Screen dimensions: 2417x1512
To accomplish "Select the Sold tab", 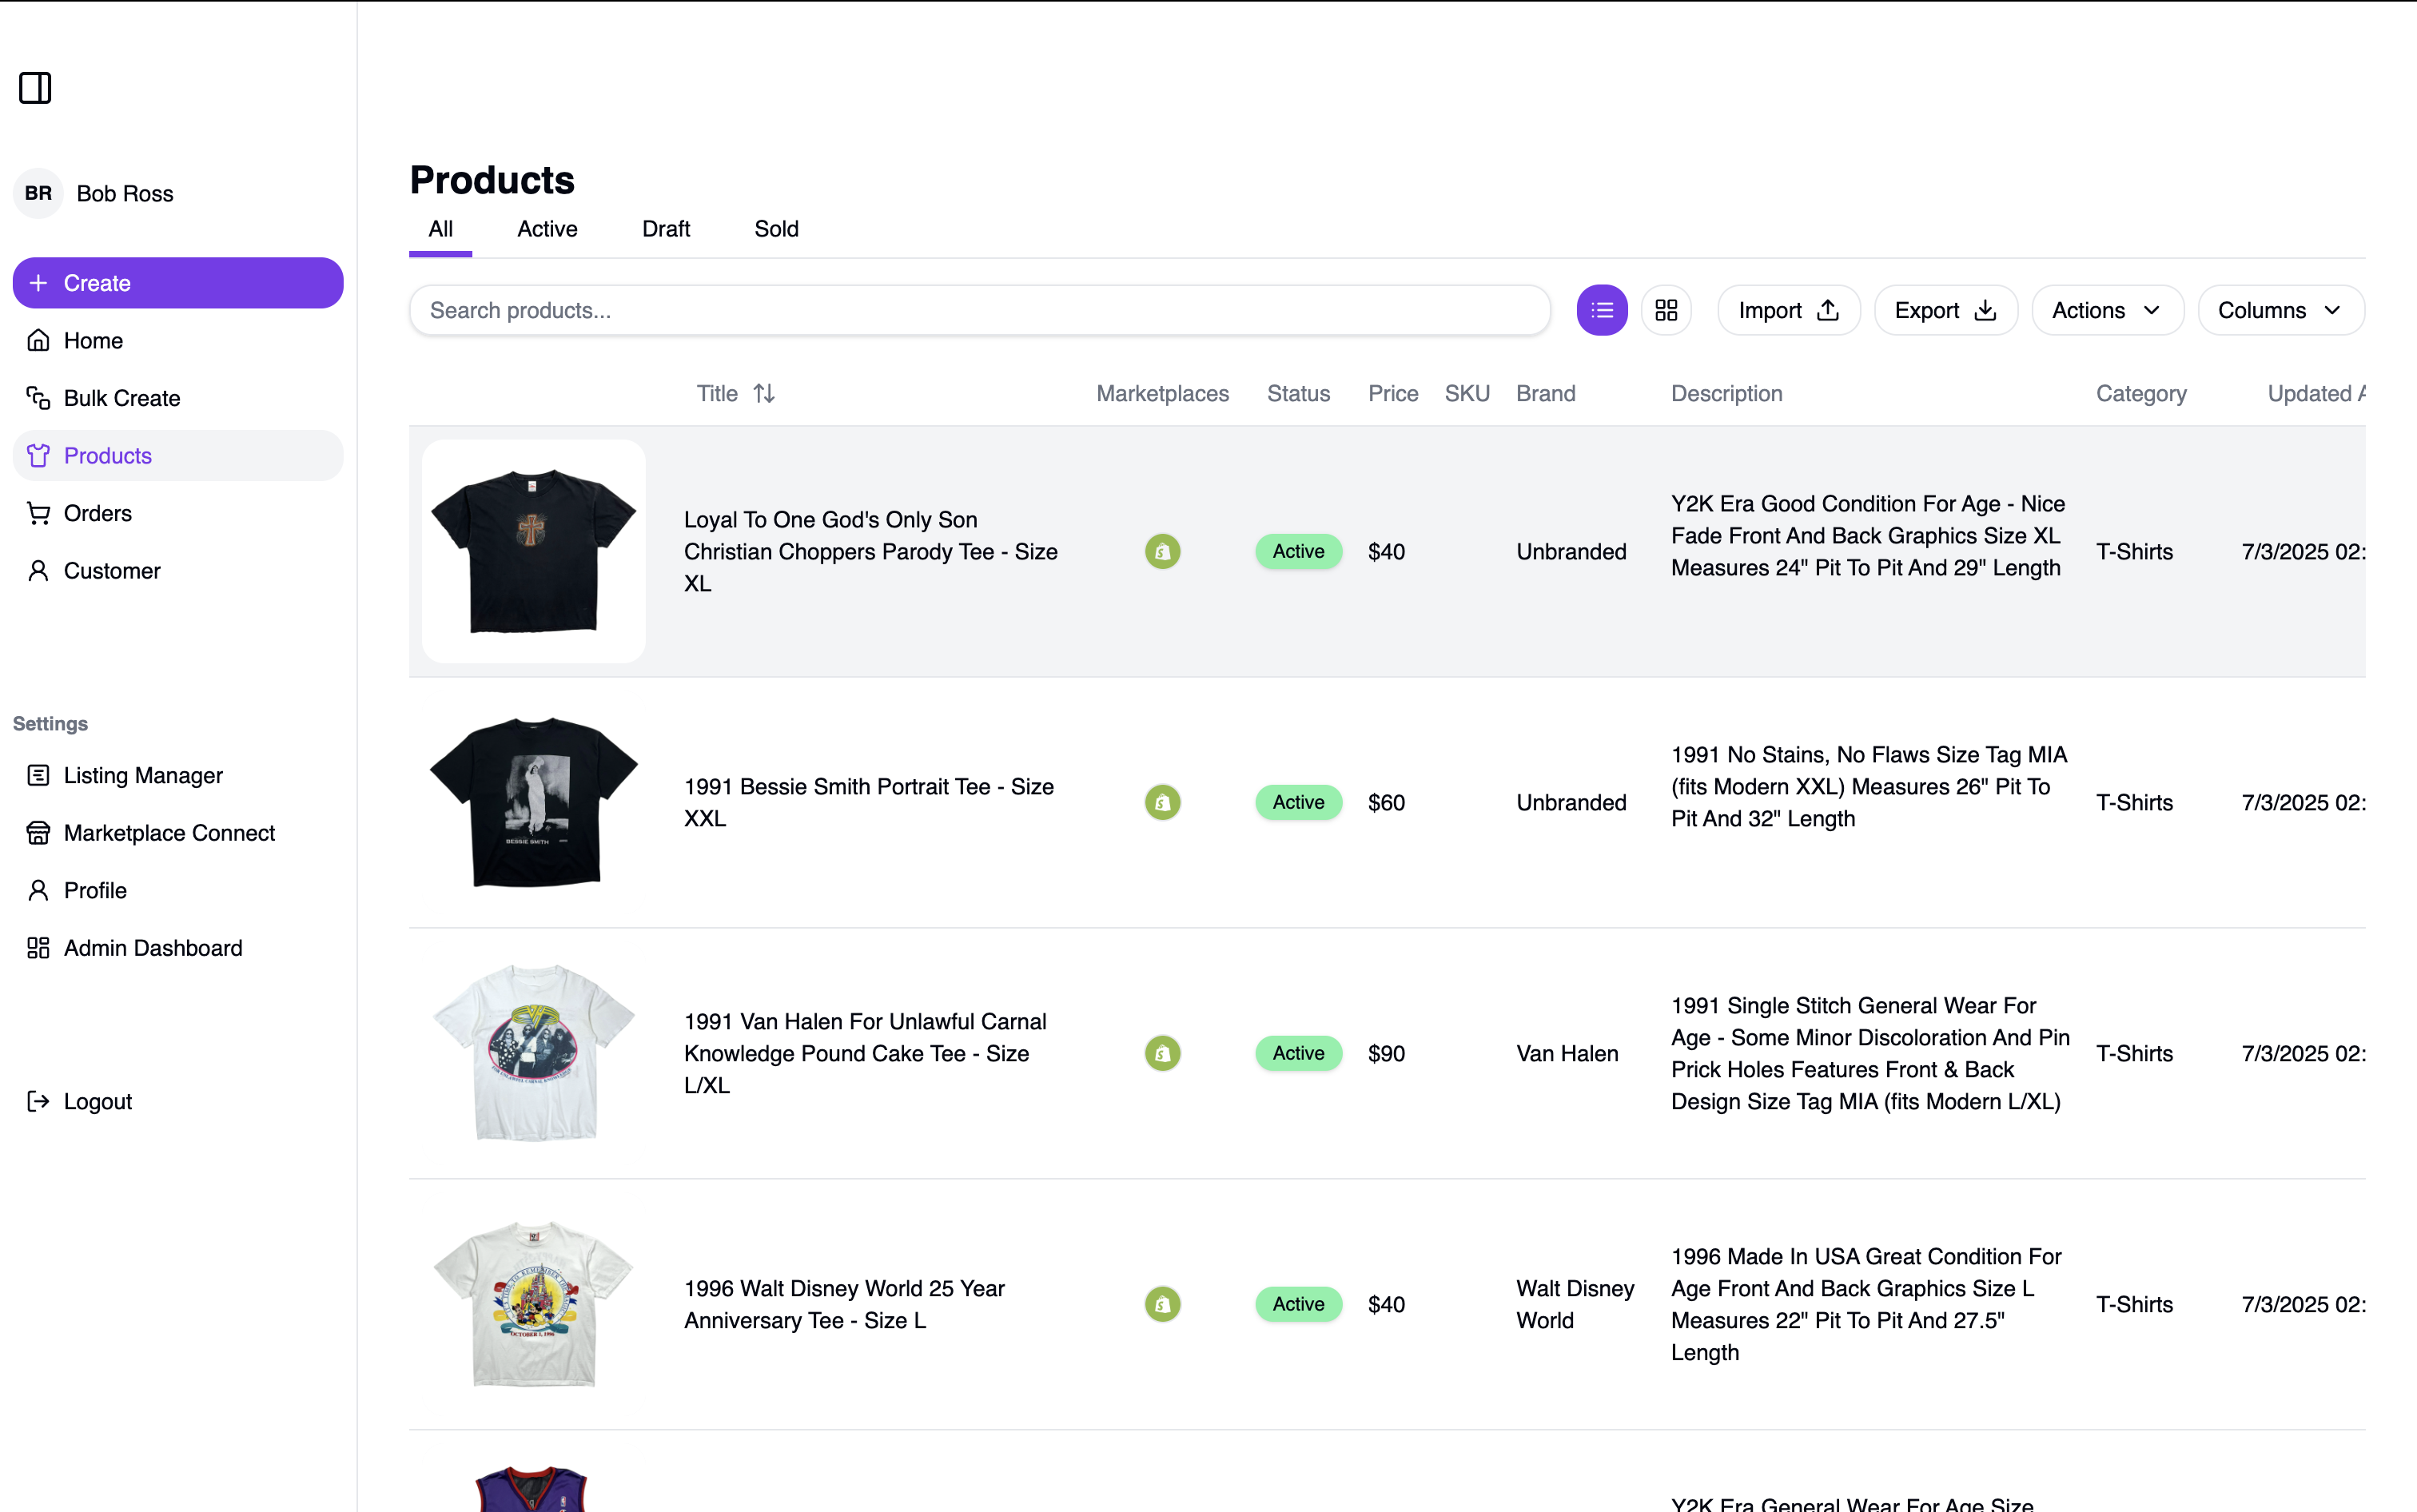I will coord(776,229).
